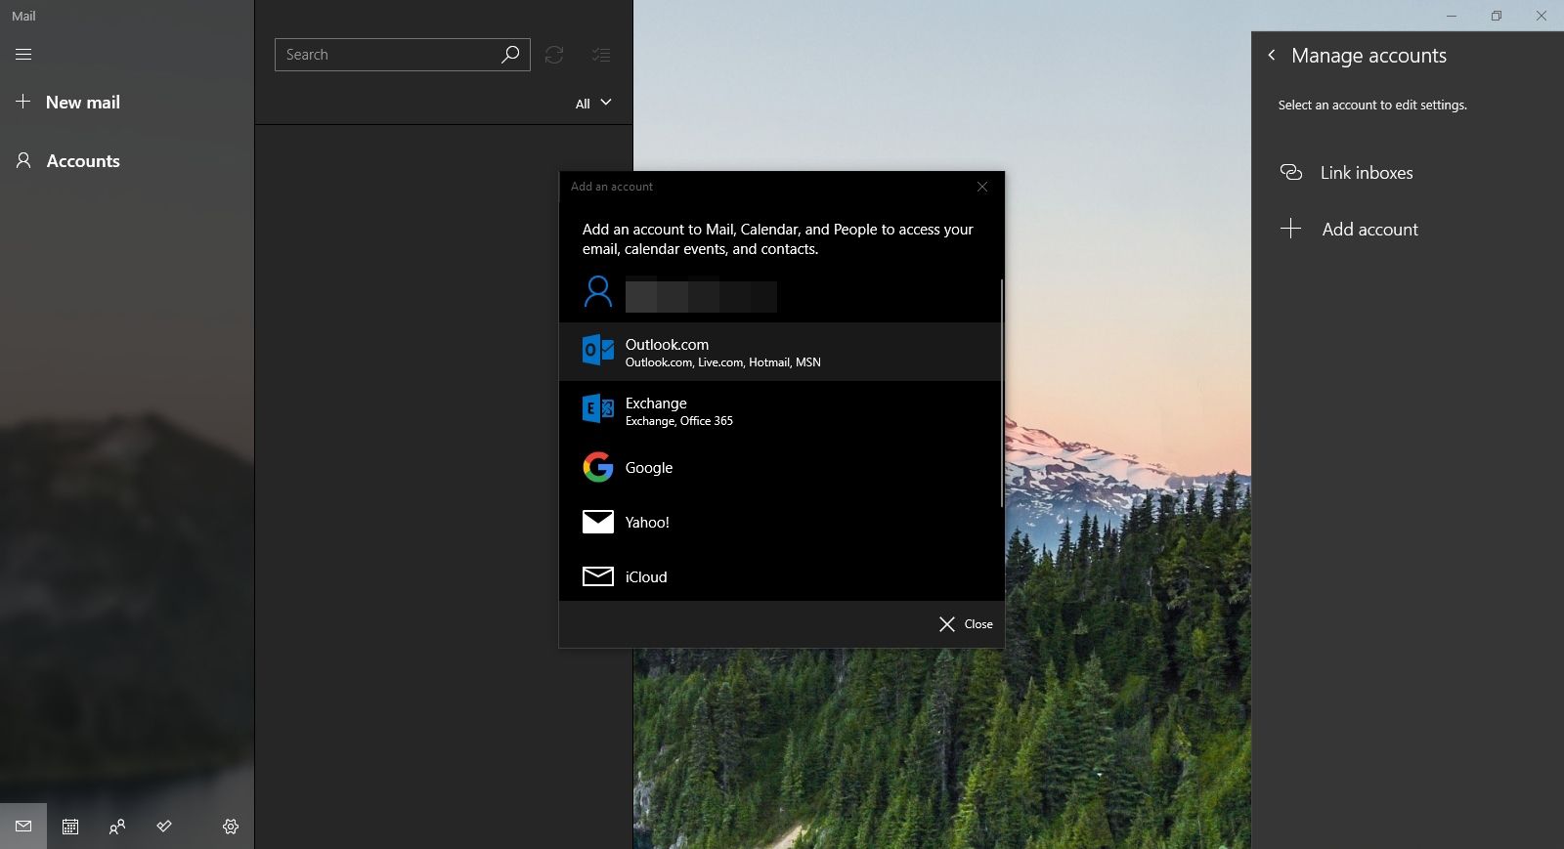The width and height of the screenshot is (1564, 849).
Task: Switch to Calendar icon in bottom bar
Action: [x=70, y=827]
